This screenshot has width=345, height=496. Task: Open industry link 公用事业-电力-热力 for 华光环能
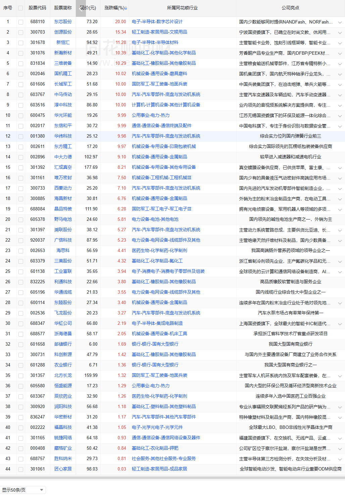coord(151,115)
